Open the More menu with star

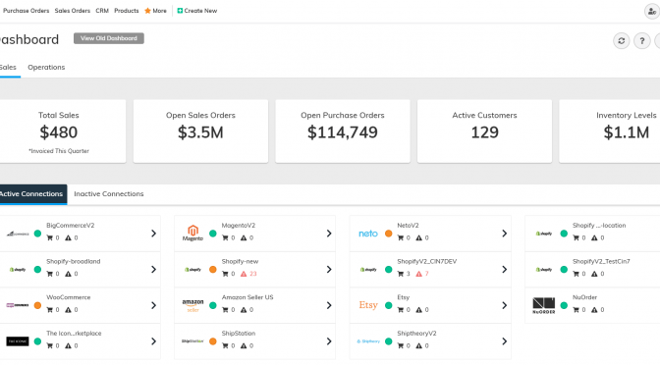click(155, 11)
